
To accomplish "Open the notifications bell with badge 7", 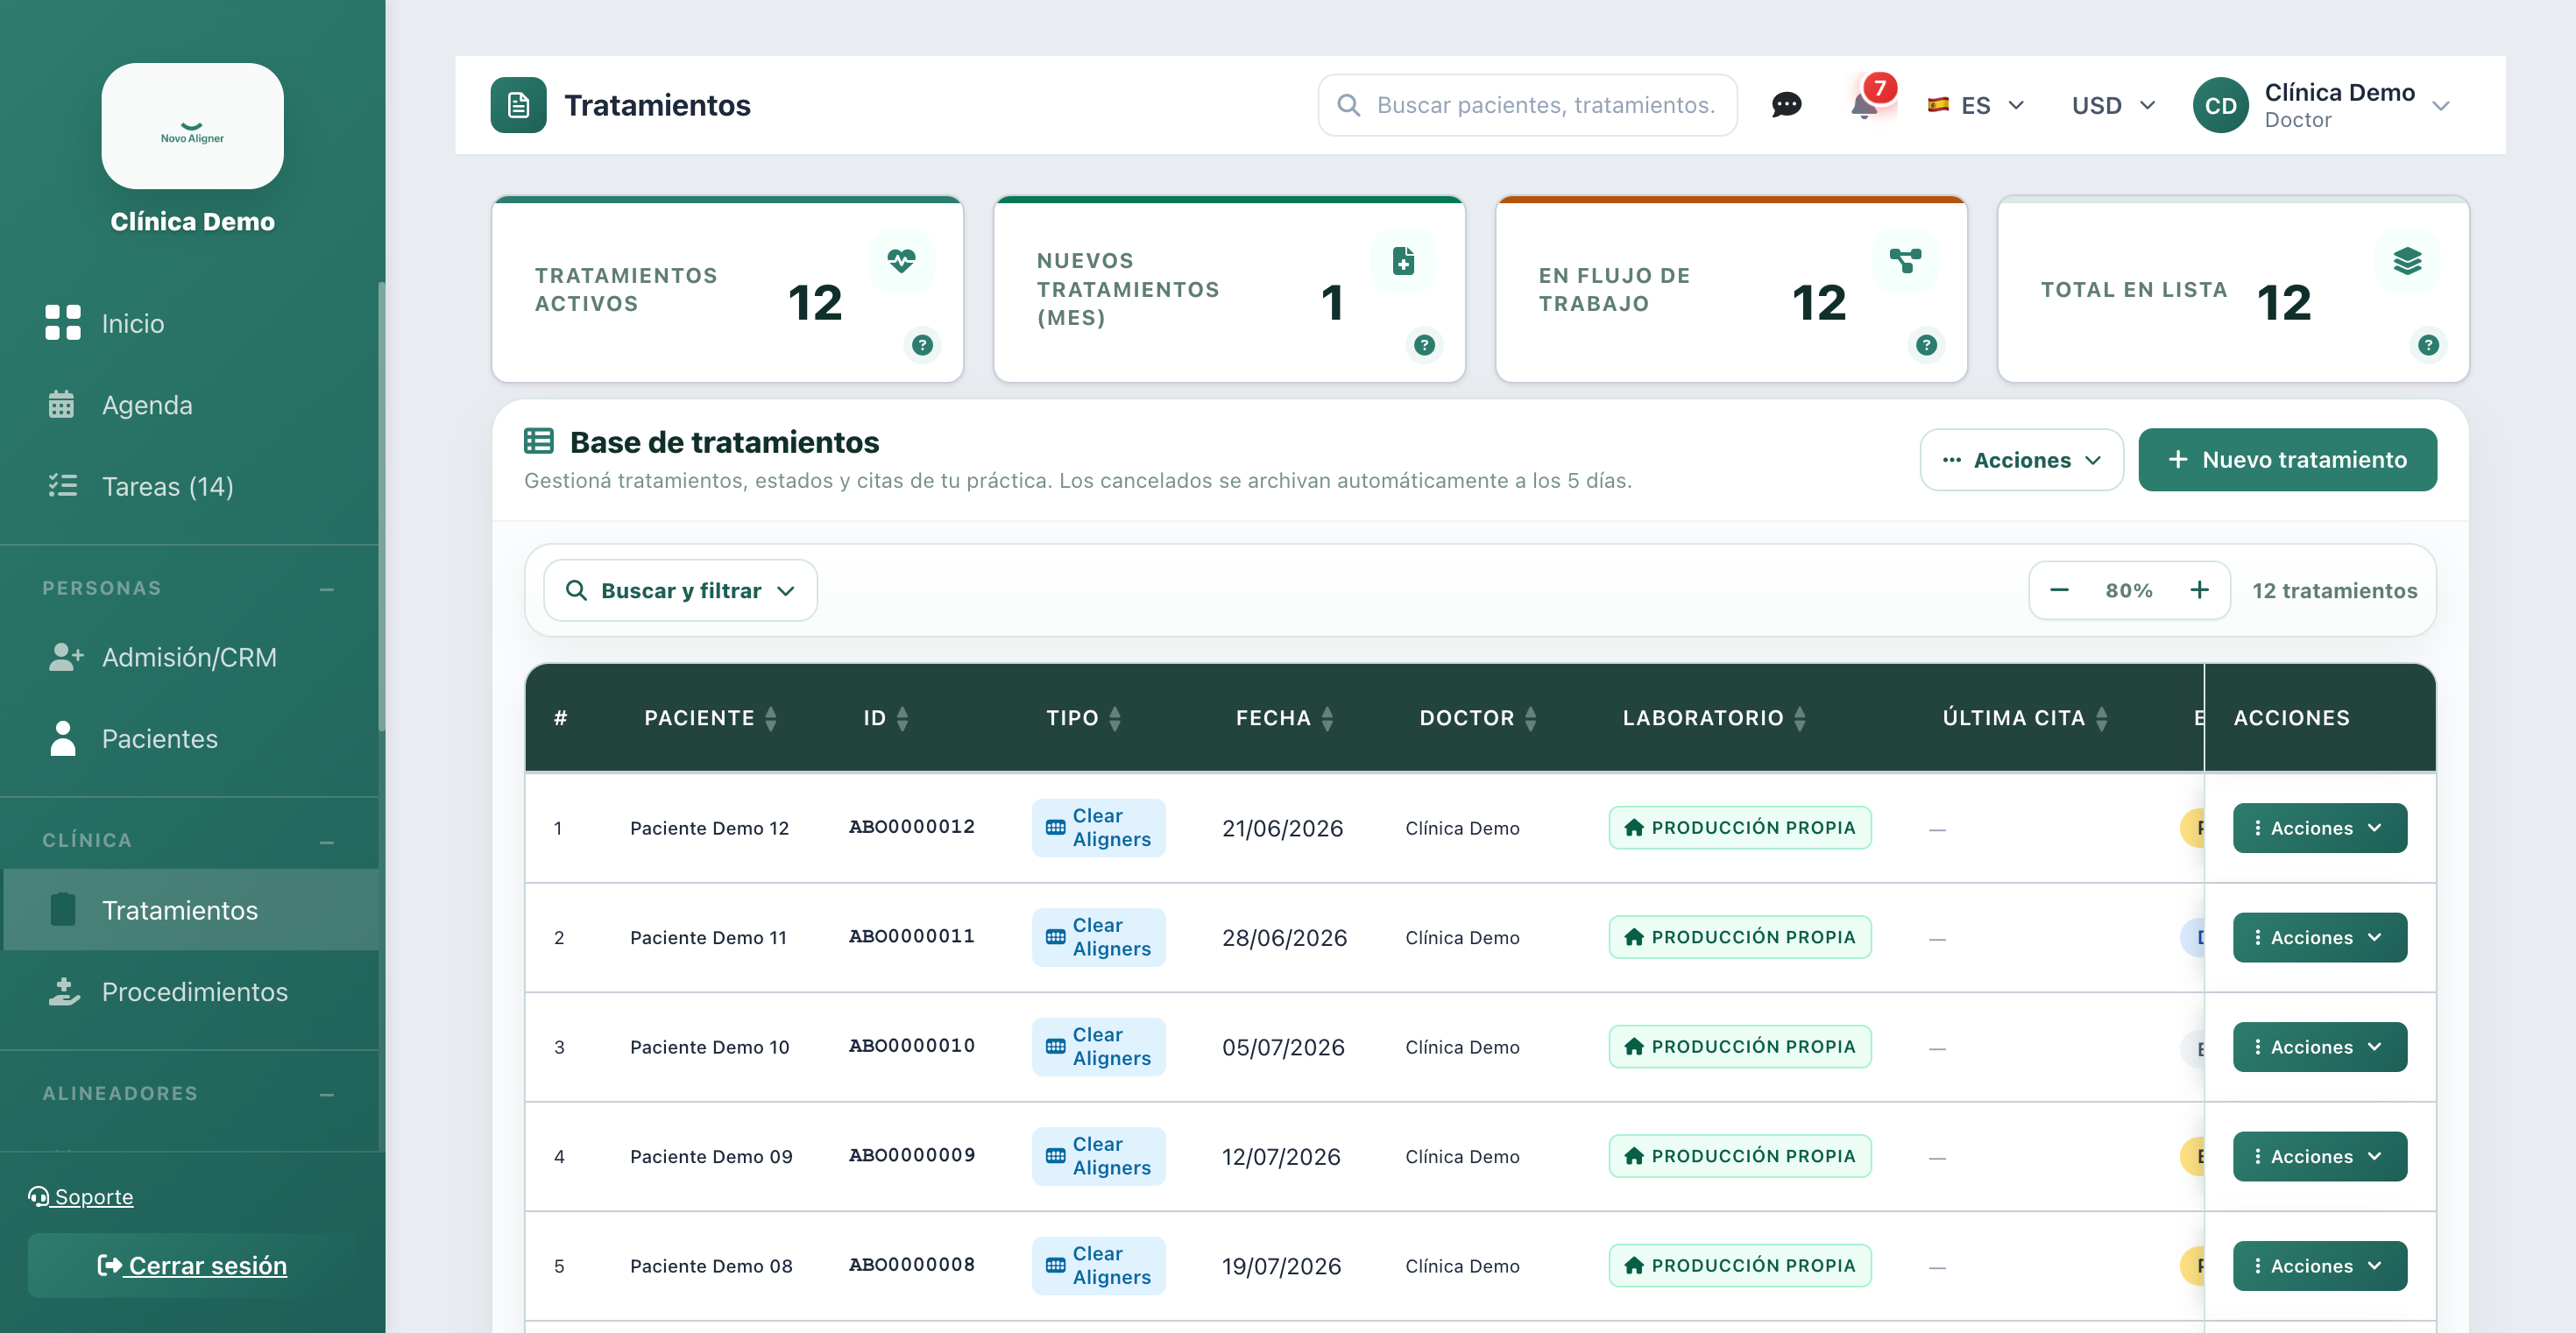I will pyautogui.click(x=1865, y=103).
